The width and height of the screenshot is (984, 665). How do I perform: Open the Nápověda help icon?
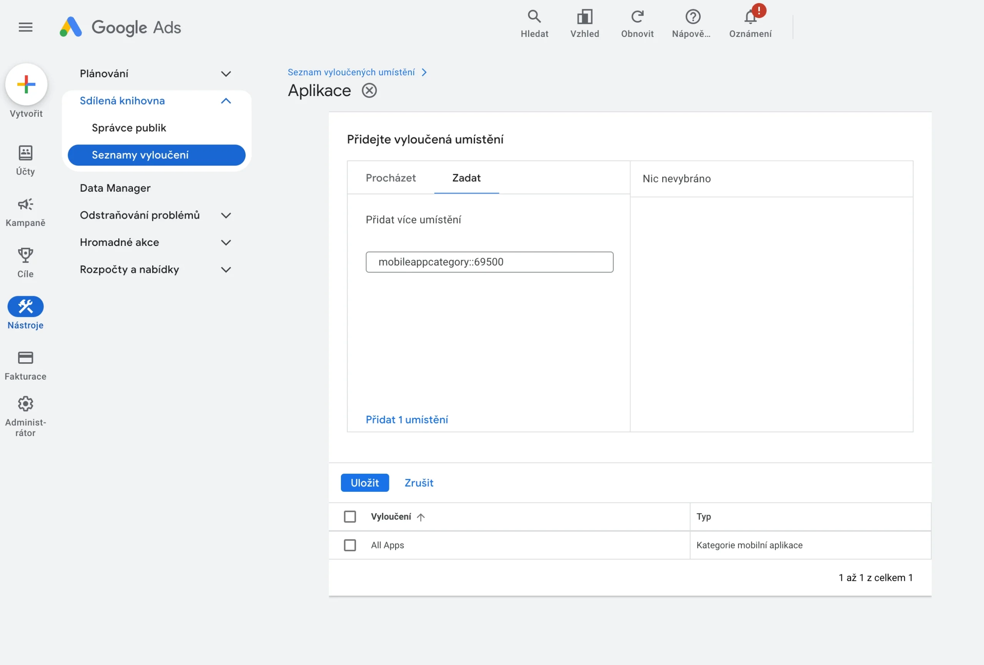(692, 17)
